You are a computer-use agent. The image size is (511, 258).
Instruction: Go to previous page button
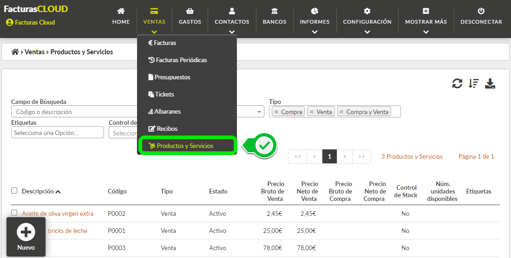tap(314, 156)
